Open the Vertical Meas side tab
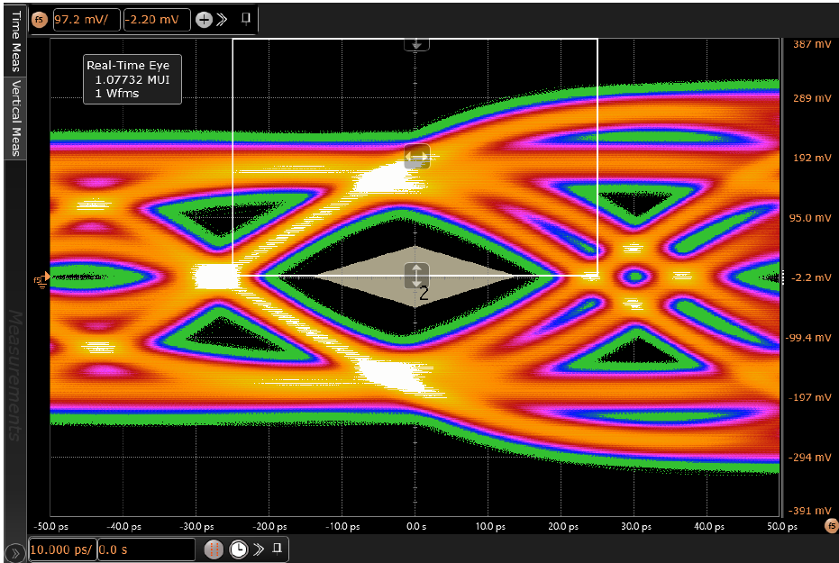This screenshot has height=563, width=839. point(15,117)
